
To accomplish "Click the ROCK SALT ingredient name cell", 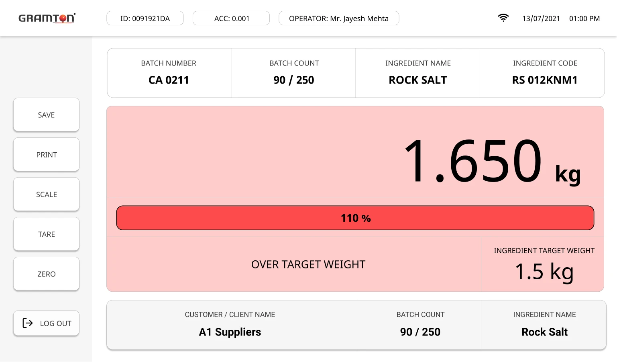I will click(417, 73).
